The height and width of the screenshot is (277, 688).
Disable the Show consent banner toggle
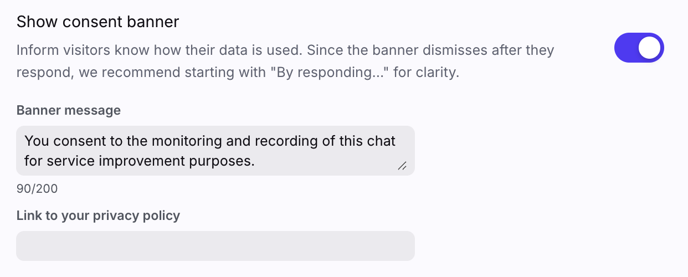pos(639,48)
